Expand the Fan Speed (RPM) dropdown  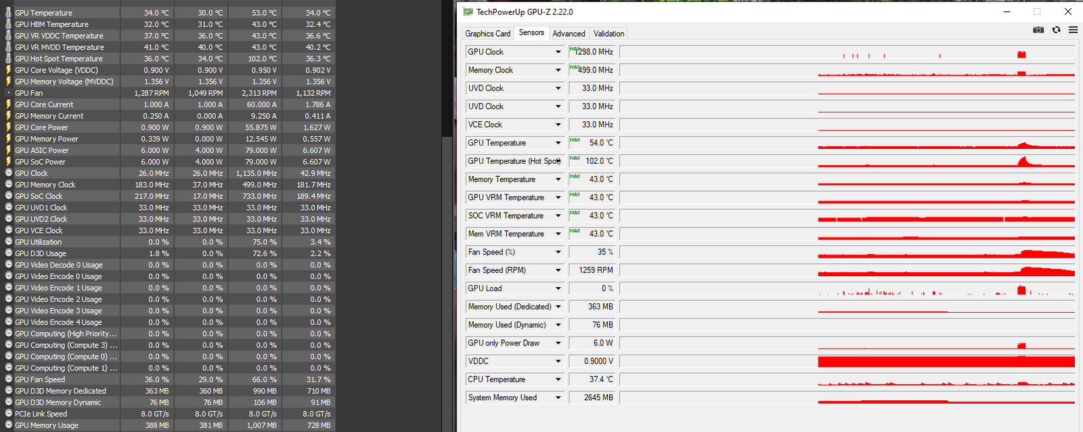[558, 271]
